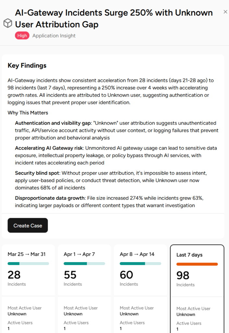Click the orange Last 7 days progress bar

(197, 264)
